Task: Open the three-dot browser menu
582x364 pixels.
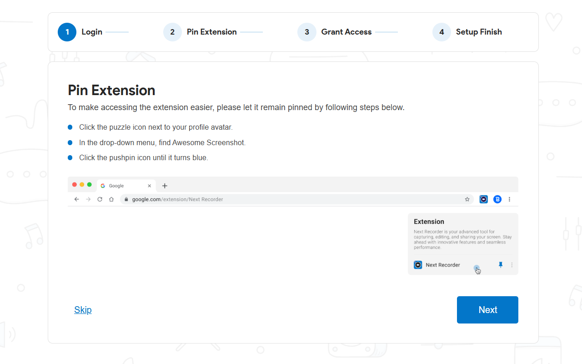Action: point(509,199)
